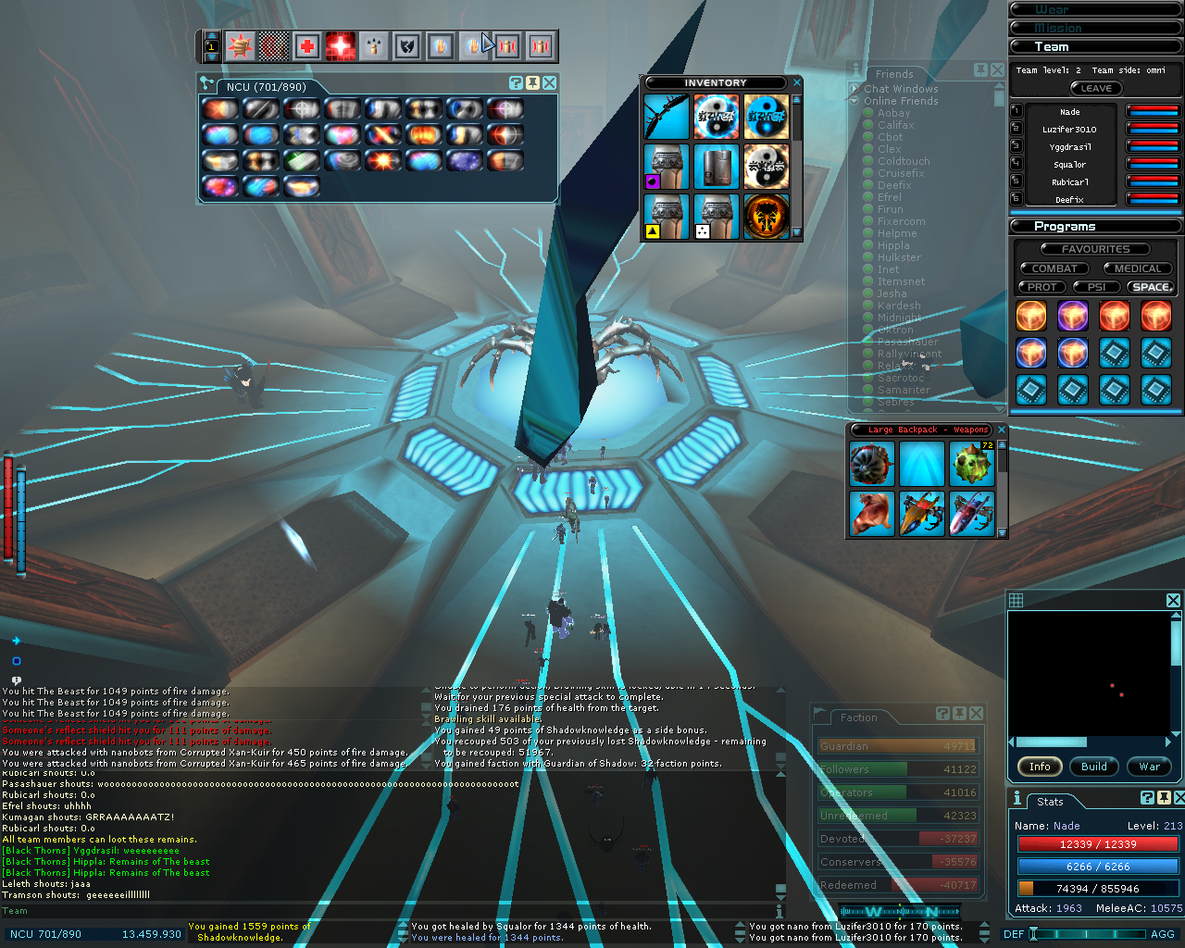Pin the Faction window

pyautogui.click(x=959, y=713)
